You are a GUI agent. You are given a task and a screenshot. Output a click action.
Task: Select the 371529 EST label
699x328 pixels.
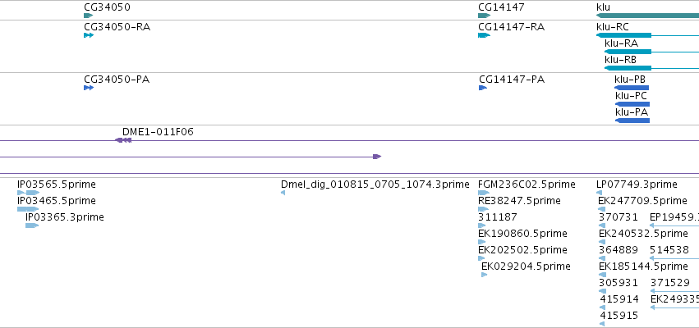(x=670, y=283)
